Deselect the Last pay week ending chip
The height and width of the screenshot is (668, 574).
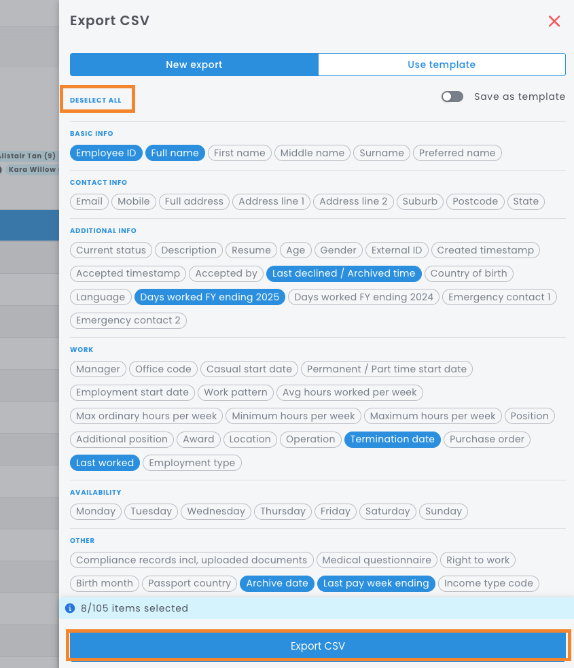(376, 583)
